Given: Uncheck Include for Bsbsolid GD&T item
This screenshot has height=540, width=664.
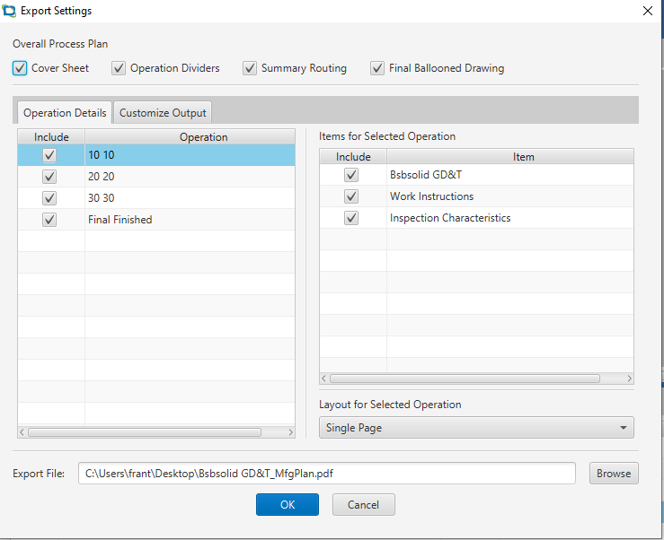Looking at the screenshot, I should click(x=351, y=175).
